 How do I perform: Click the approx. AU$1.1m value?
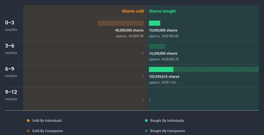162,82
